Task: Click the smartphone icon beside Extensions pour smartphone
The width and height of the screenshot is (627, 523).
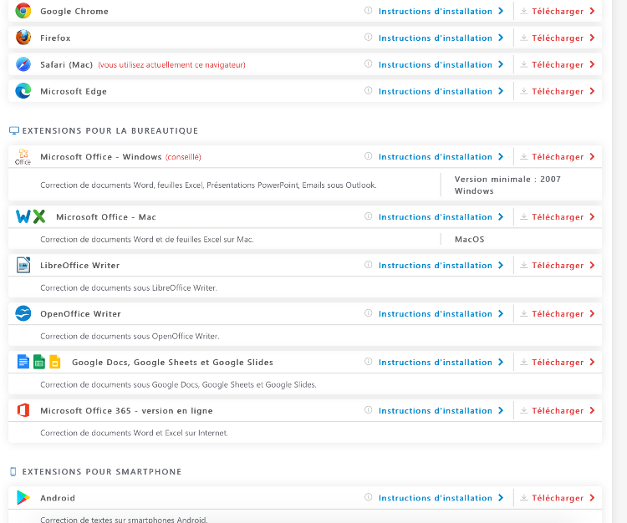Action: click(13, 471)
